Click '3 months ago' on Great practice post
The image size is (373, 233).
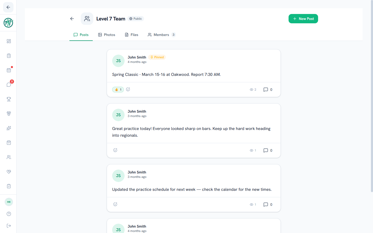pos(137,116)
